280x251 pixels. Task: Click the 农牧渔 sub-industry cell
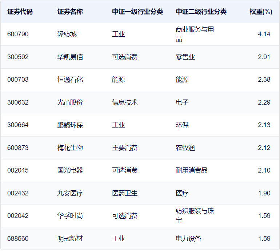click(x=185, y=148)
